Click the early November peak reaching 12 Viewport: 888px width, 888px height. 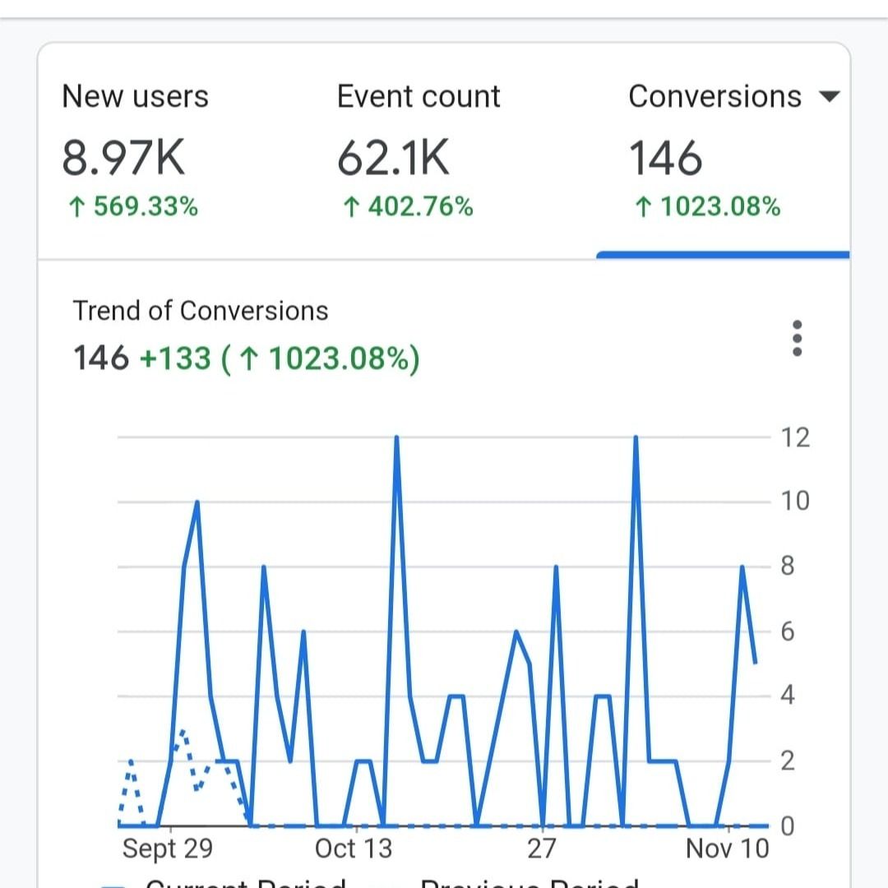pos(636,439)
